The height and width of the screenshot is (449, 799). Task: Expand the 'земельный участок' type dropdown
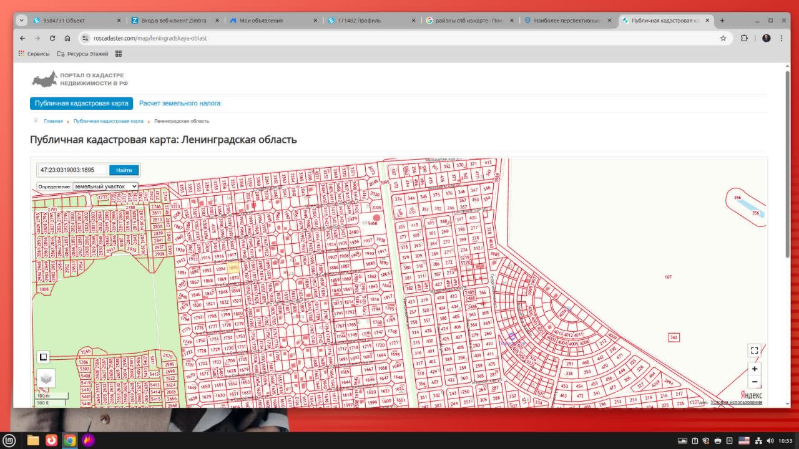tap(105, 186)
